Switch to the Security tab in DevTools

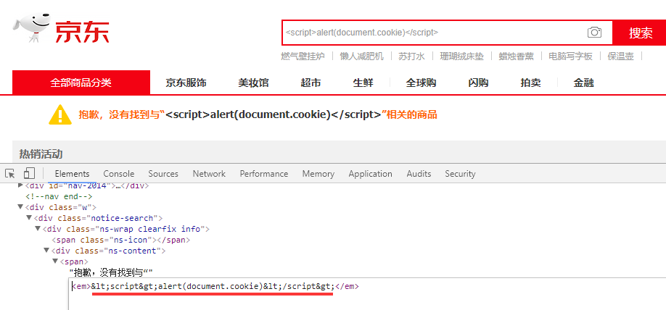pyautogui.click(x=460, y=173)
